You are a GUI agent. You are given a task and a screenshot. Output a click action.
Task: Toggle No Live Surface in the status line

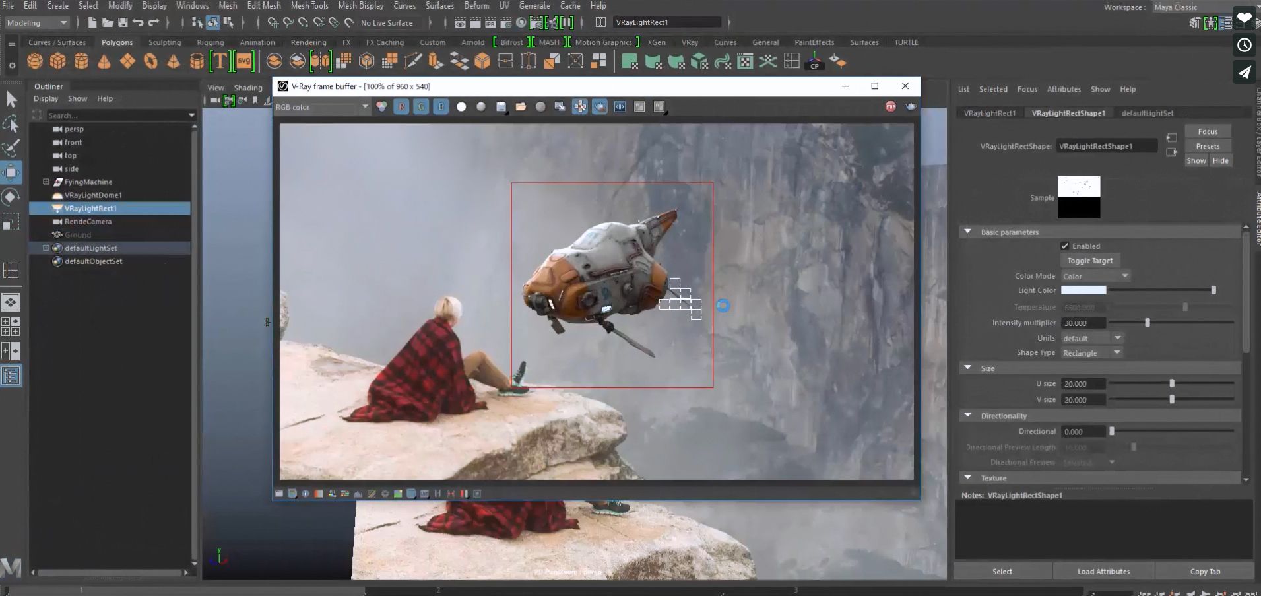pos(387,22)
